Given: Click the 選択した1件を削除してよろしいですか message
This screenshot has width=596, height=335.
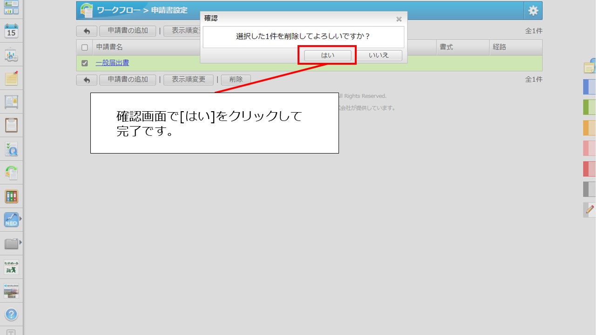Looking at the screenshot, I should coord(303,36).
